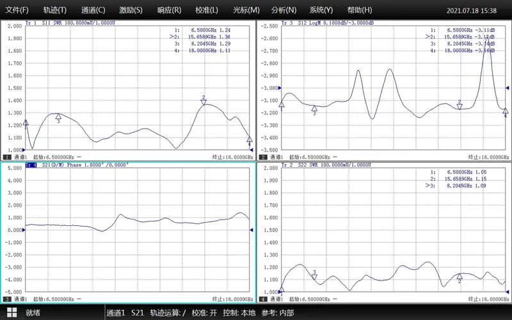Click the 校准: 开 status entry
Viewport: 512px width, 320px height.
tap(204, 313)
